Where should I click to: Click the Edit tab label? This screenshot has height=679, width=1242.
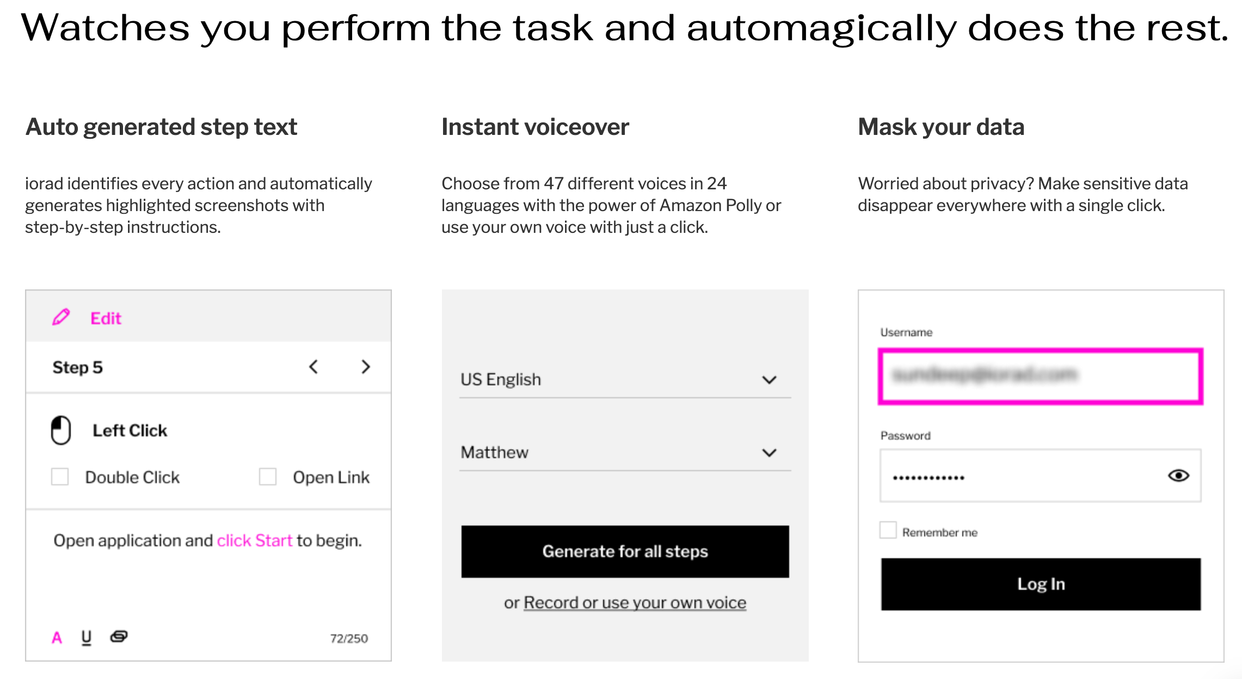[x=106, y=318]
